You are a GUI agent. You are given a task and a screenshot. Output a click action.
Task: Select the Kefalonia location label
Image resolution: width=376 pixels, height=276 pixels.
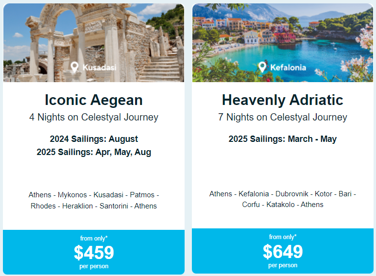click(x=289, y=68)
